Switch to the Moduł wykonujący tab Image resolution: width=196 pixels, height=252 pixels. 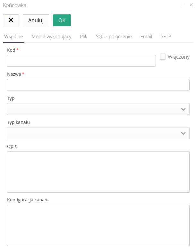[x=51, y=37]
